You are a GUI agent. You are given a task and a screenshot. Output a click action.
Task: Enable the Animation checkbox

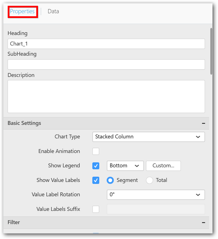[x=96, y=151]
